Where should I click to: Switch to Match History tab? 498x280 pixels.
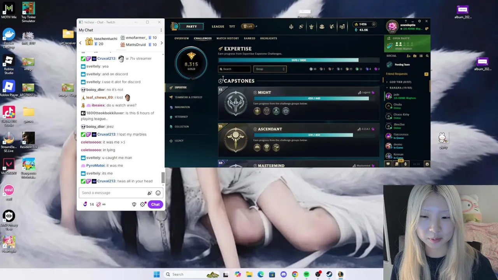(228, 38)
